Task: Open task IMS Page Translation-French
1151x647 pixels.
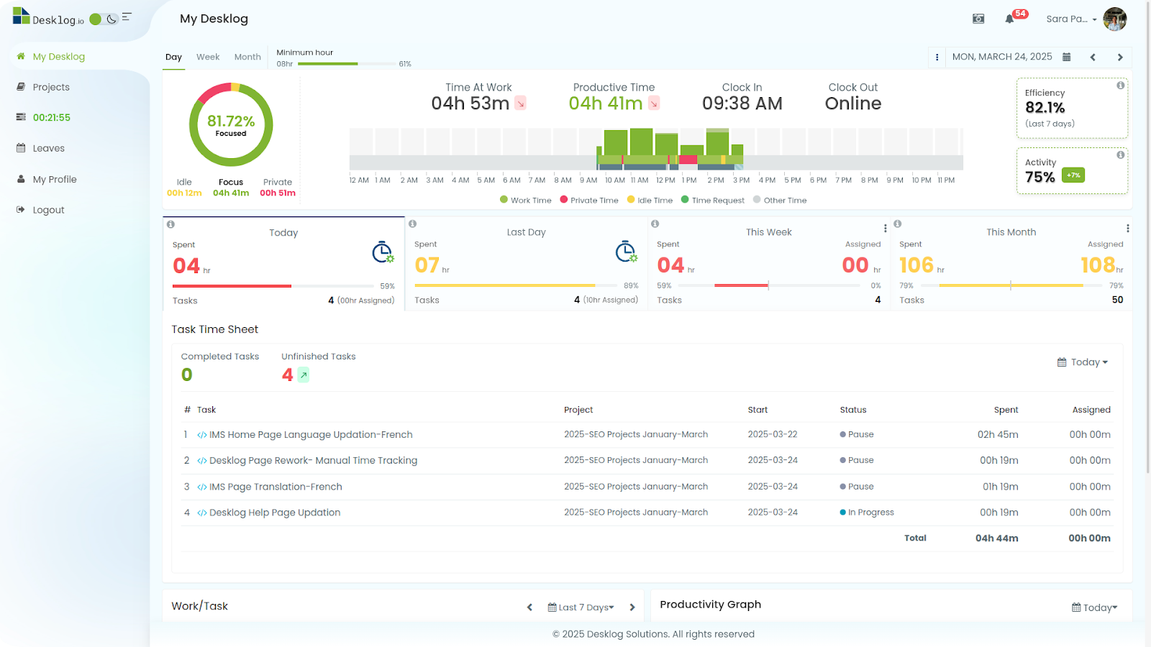Action: click(x=276, y=487)
